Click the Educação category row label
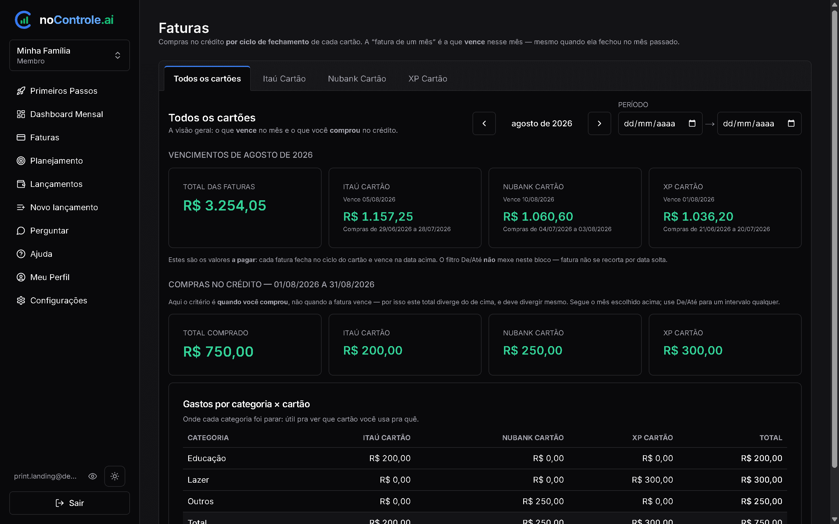Image resolution: width=839 pixels, height=524 pixels. click(207, 458)
